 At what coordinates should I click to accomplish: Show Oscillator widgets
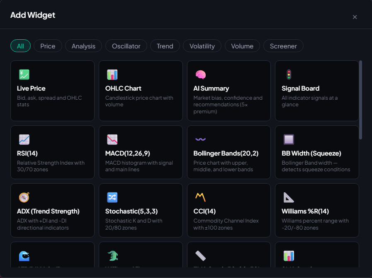126,46
